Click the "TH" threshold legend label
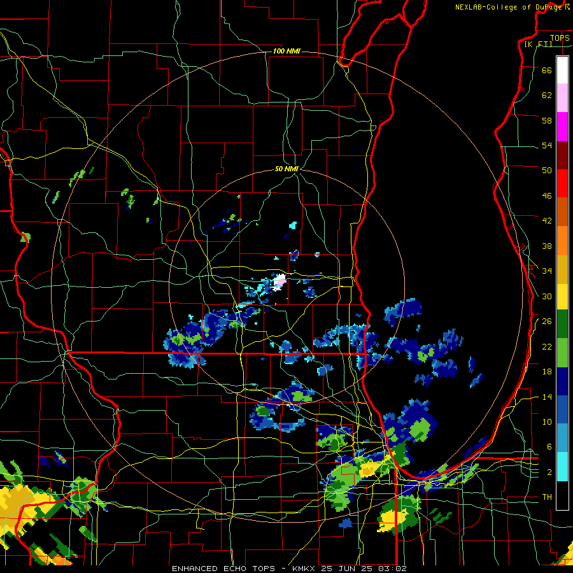 (x=547, y=497)
